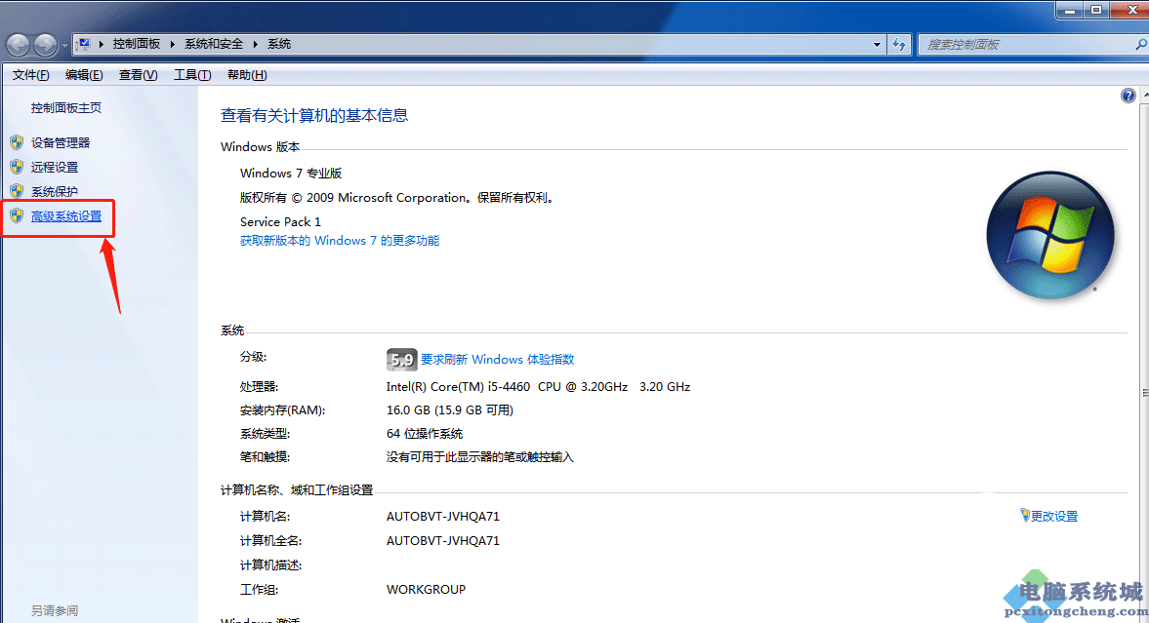Open the 文件(F) menu
Screen dimensions: 1149x623
31,75
